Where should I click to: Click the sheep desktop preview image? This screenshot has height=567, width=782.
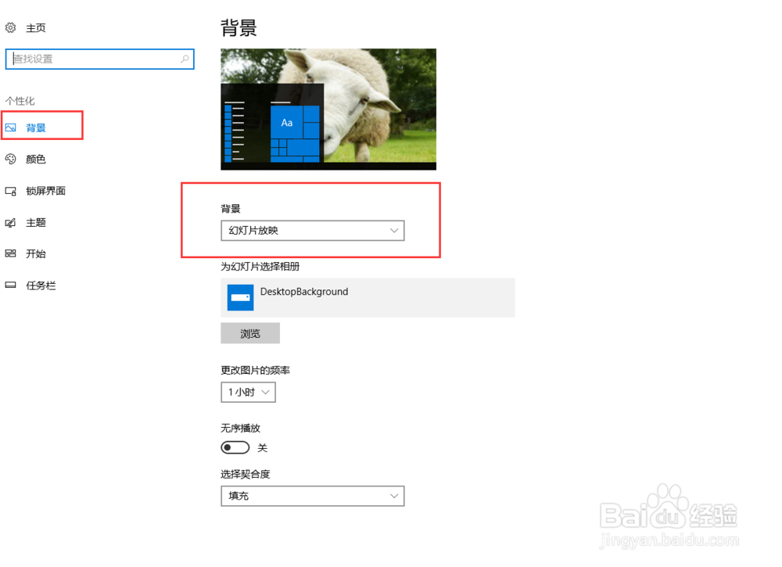click(328, 109)
